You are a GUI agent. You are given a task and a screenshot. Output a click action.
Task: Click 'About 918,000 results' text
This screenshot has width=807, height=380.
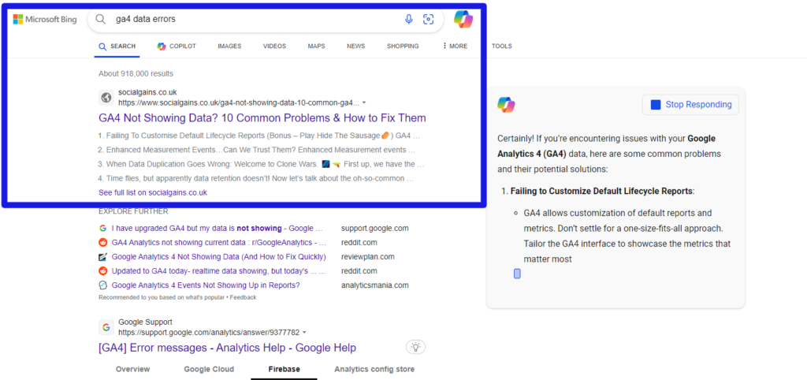pos(136,73)
